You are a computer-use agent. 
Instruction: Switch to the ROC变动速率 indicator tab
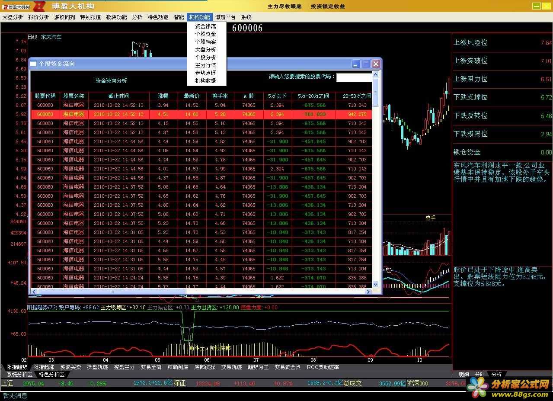pyautogui.click(x=323, y=367)
